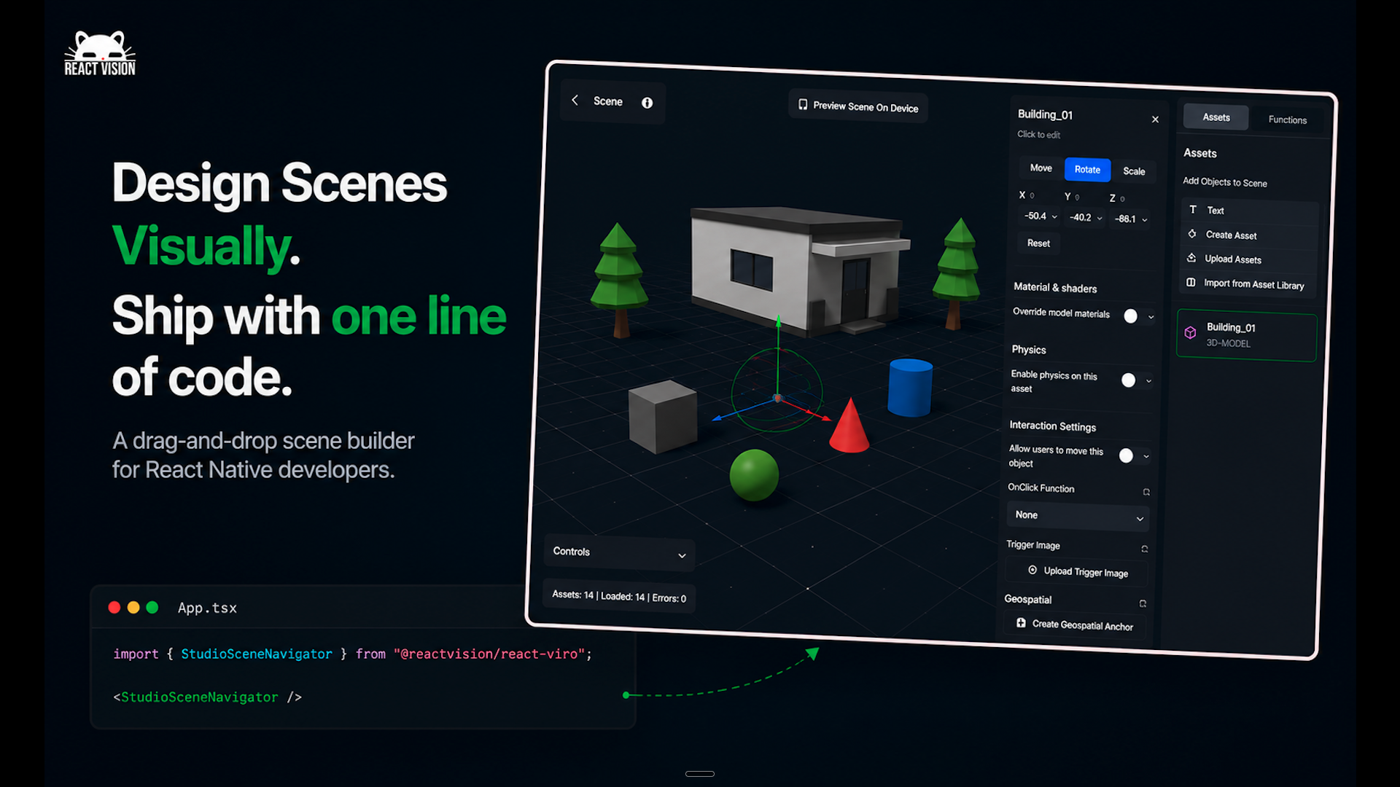Switch to the Assets tab
The width and height of the screenshot is (1400, 787).
click(x=1216, y=117)
